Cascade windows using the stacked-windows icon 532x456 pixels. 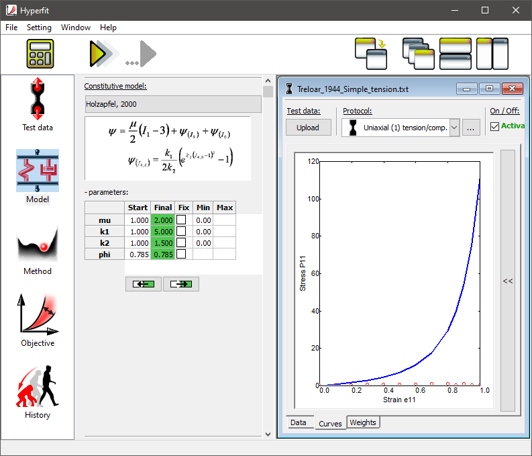[419, 54]
